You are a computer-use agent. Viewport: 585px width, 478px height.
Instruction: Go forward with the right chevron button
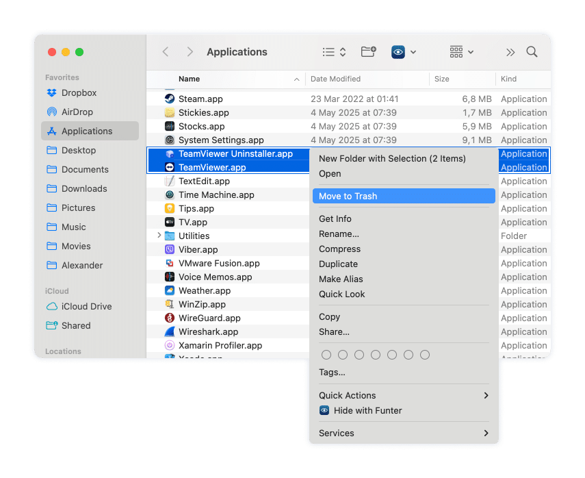[x=190, y=52]
